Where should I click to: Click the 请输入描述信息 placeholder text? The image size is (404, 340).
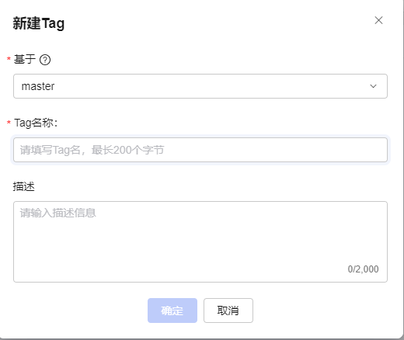[58, 213]
